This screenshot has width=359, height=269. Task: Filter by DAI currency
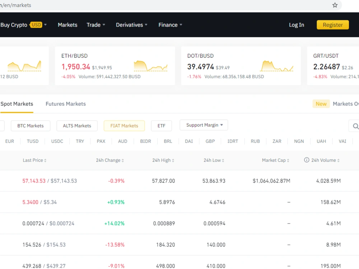[x=189, y=141]
